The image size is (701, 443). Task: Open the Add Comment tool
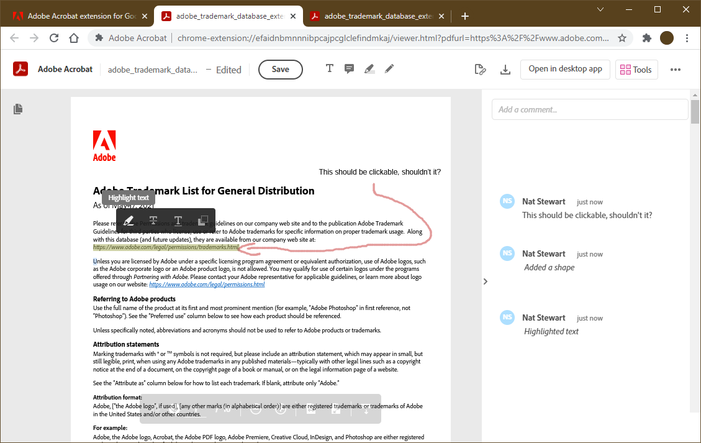350,69
